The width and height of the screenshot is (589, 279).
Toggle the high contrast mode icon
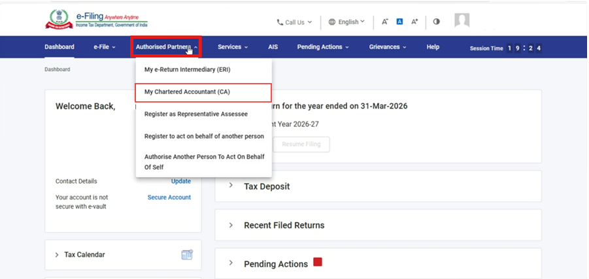pos(436,22)
